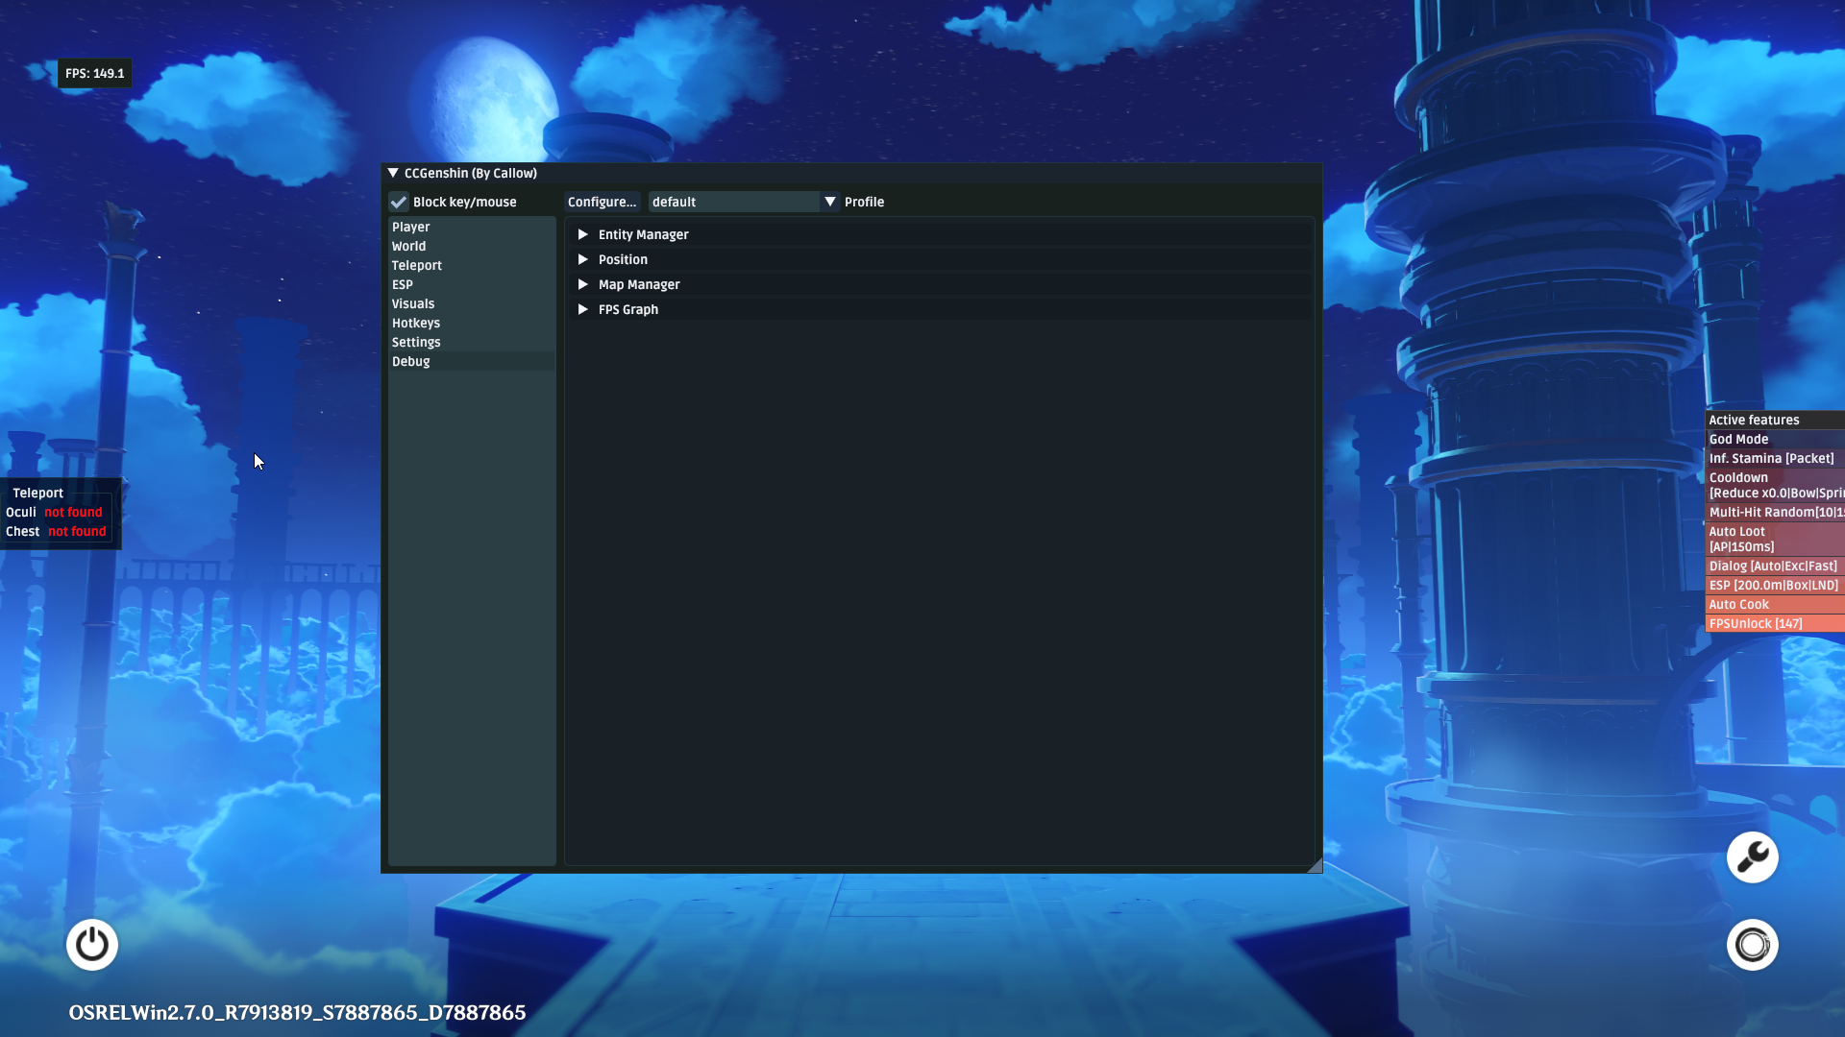Select the World section
Viewport: 1845px width, 1037px height.
[472, 246]
